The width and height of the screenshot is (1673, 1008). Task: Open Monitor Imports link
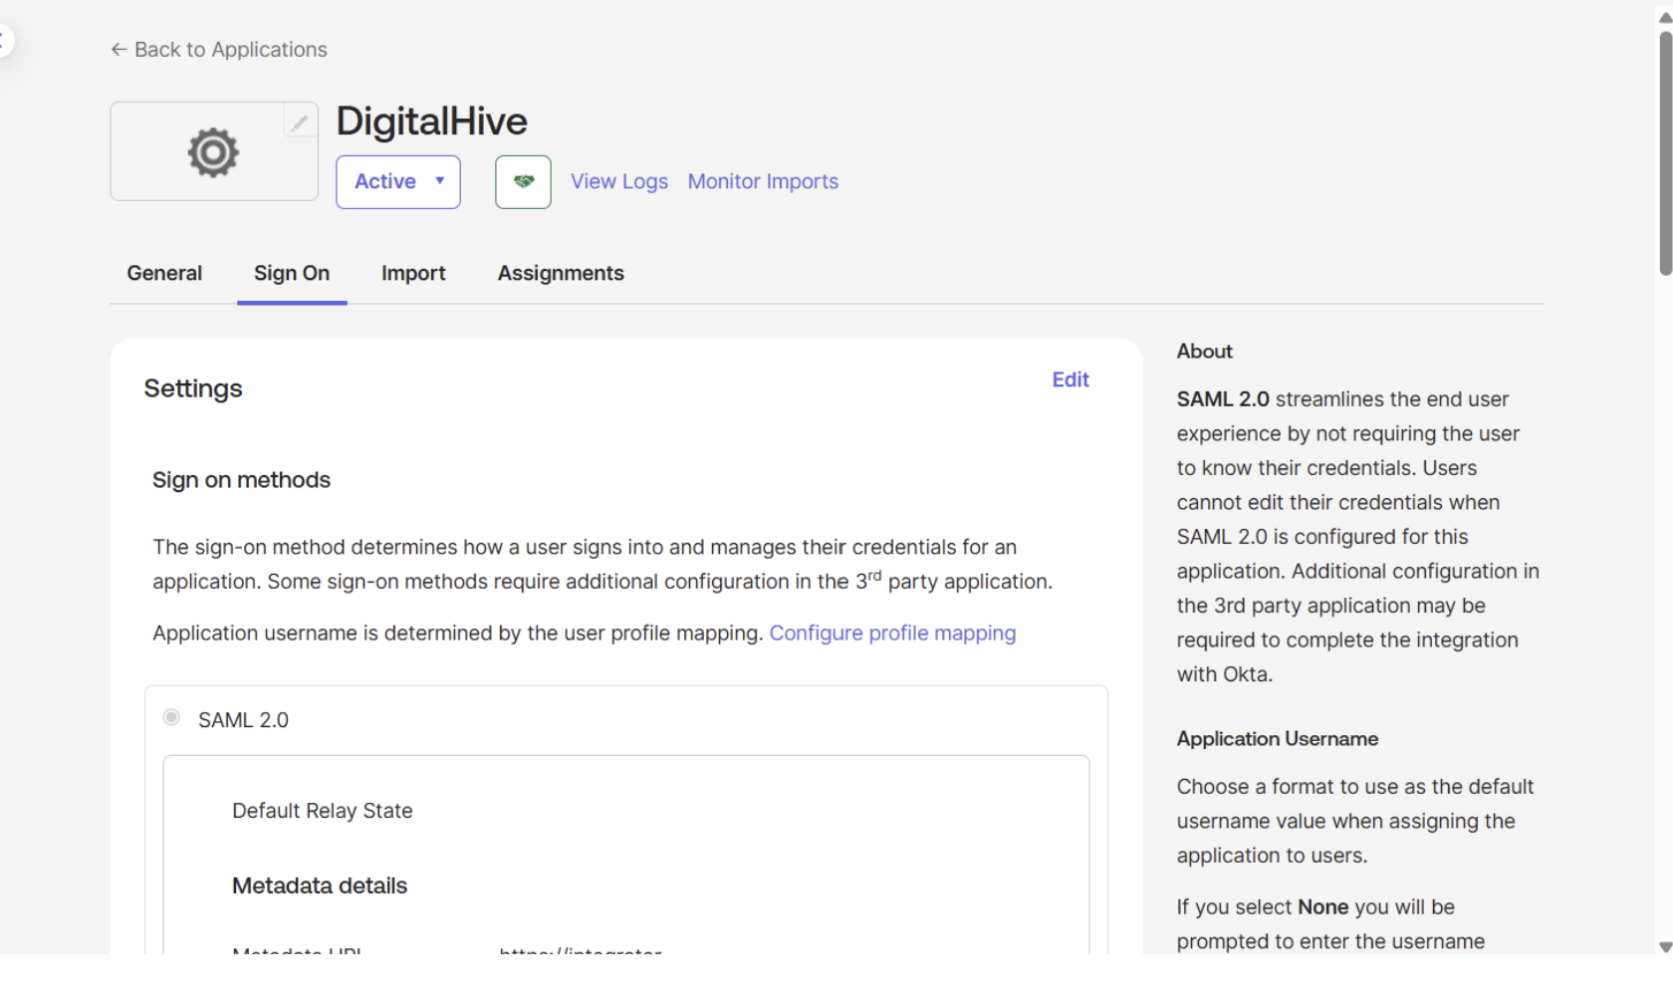763,181
